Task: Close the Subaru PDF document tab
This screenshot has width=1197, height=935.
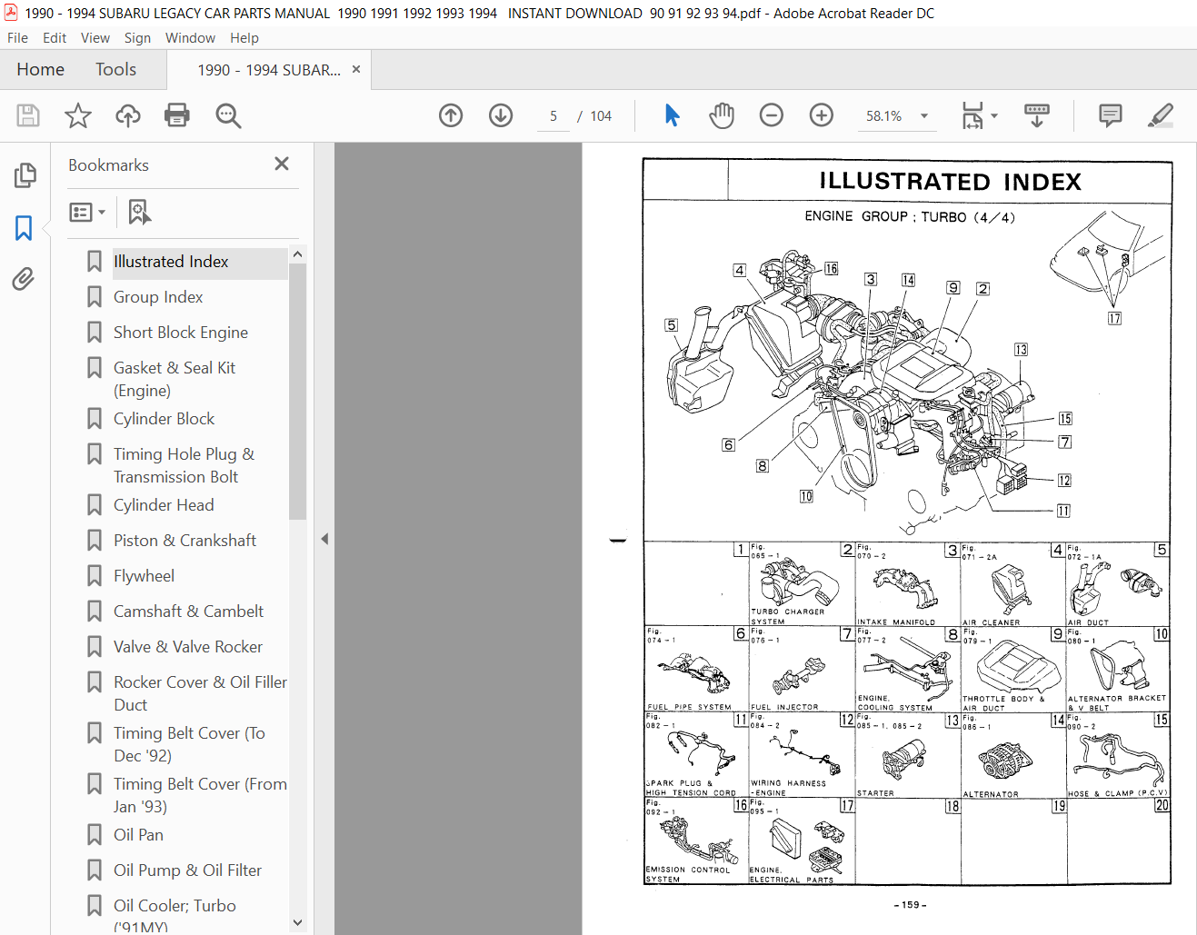Action: coord(356,69)
